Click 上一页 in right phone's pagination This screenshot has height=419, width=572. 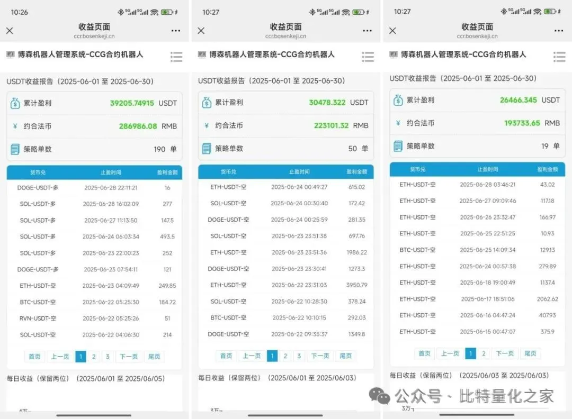(x=450, y=353)
